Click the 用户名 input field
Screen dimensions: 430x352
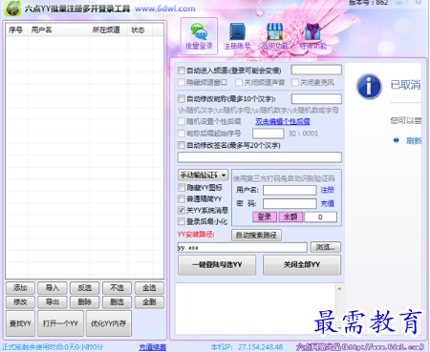[x=290, y=190]
